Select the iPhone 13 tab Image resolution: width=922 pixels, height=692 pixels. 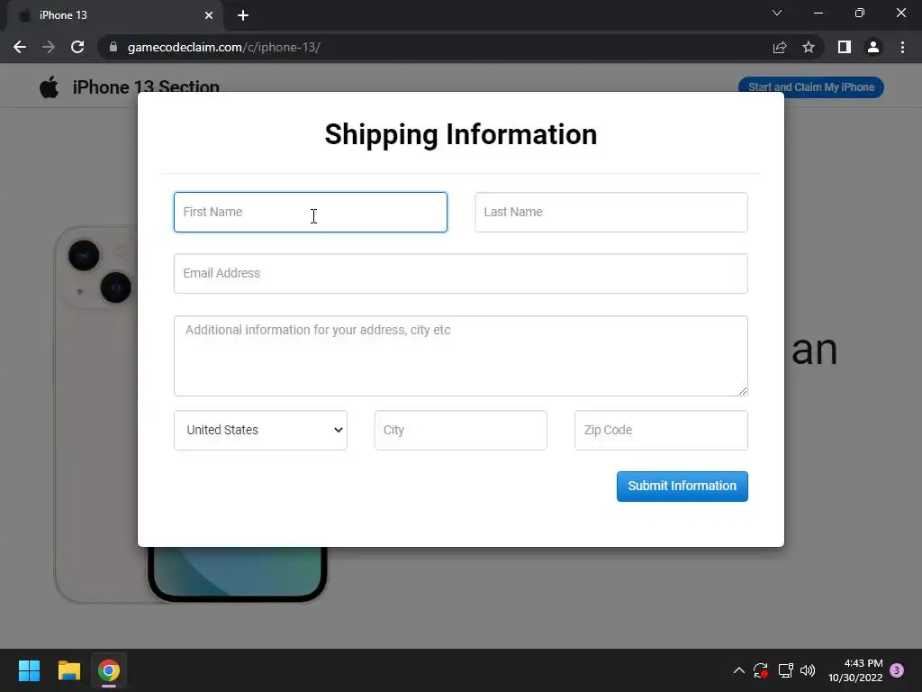click(x=114, y=16)
